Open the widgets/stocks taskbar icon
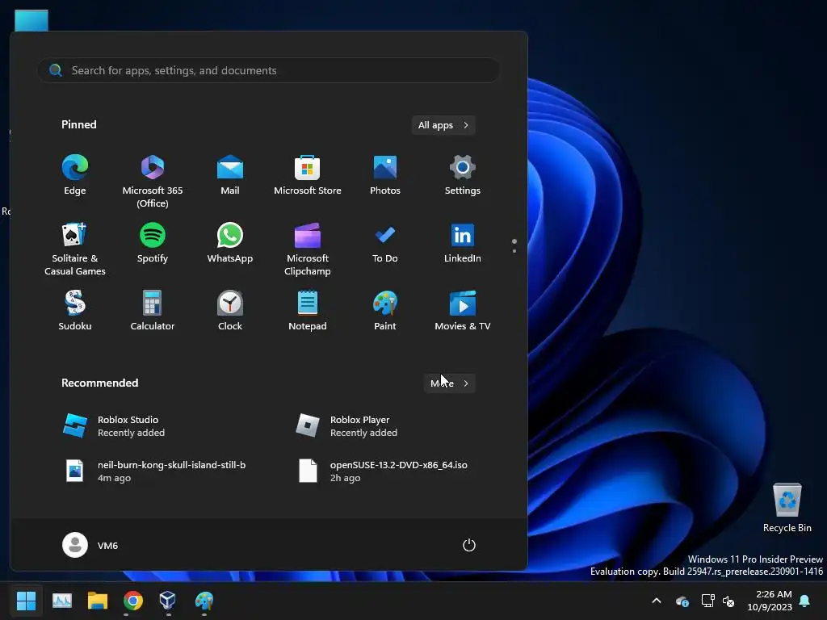 coord(61,601)
